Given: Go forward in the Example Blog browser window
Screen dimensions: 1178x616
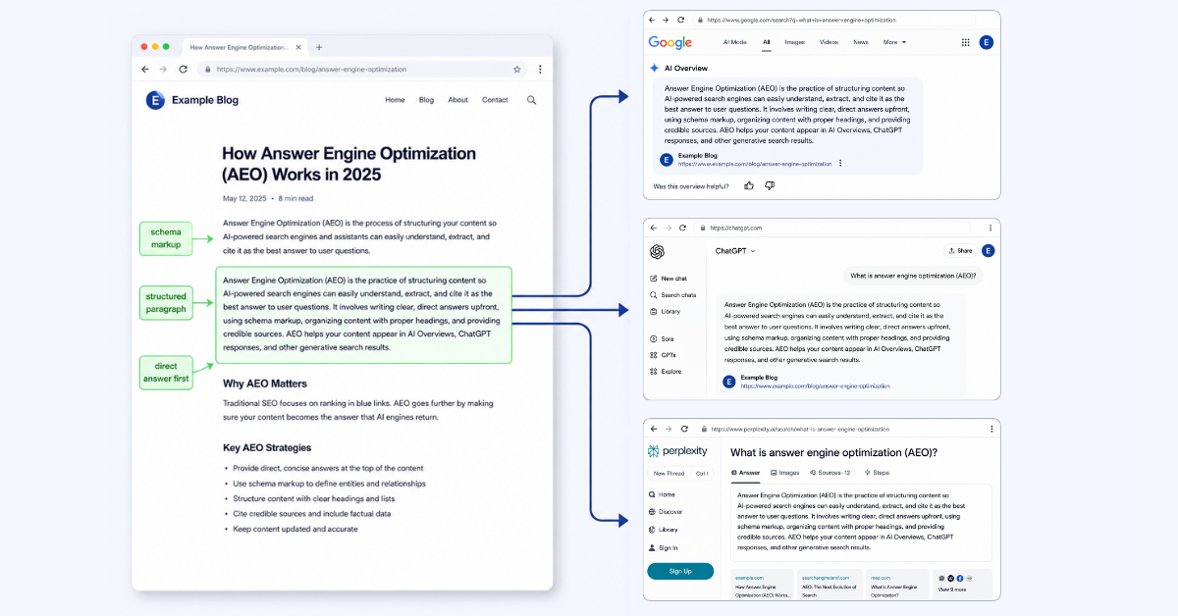Looking at the screenshot, I should click(x=164, y=70).
